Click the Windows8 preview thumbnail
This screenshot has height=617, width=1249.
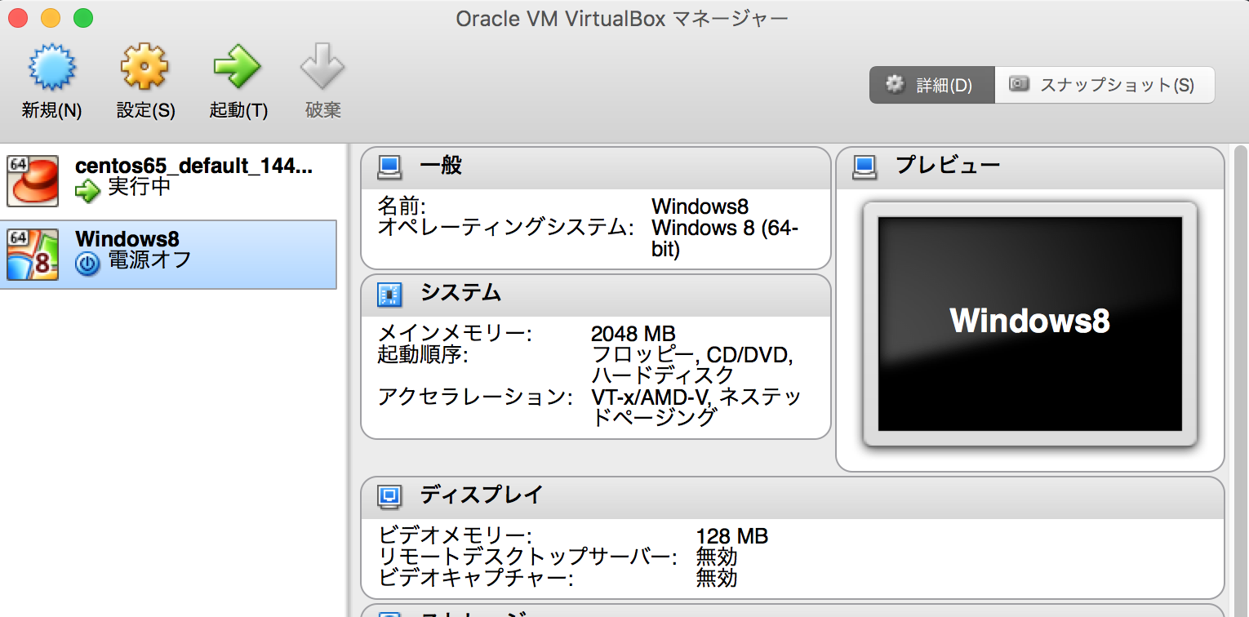[1030, 324]
